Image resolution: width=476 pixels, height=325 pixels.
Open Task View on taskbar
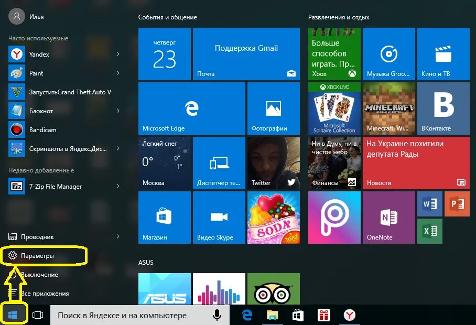coord(38,315)
